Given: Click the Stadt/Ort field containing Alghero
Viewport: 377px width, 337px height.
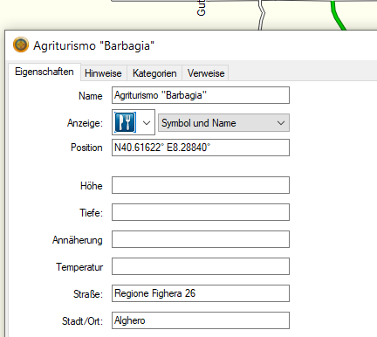Looking at the screenshot, I should coord(201,320).
